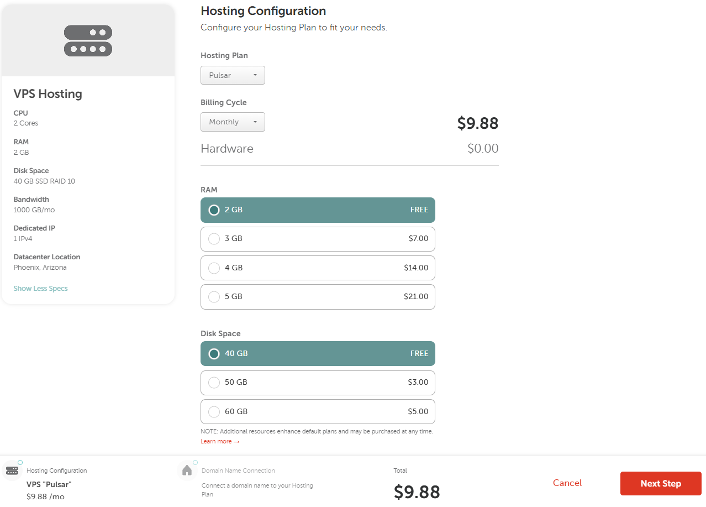
Task: Pick the 50 GB disk space option
Action: [x=318, y=383]
